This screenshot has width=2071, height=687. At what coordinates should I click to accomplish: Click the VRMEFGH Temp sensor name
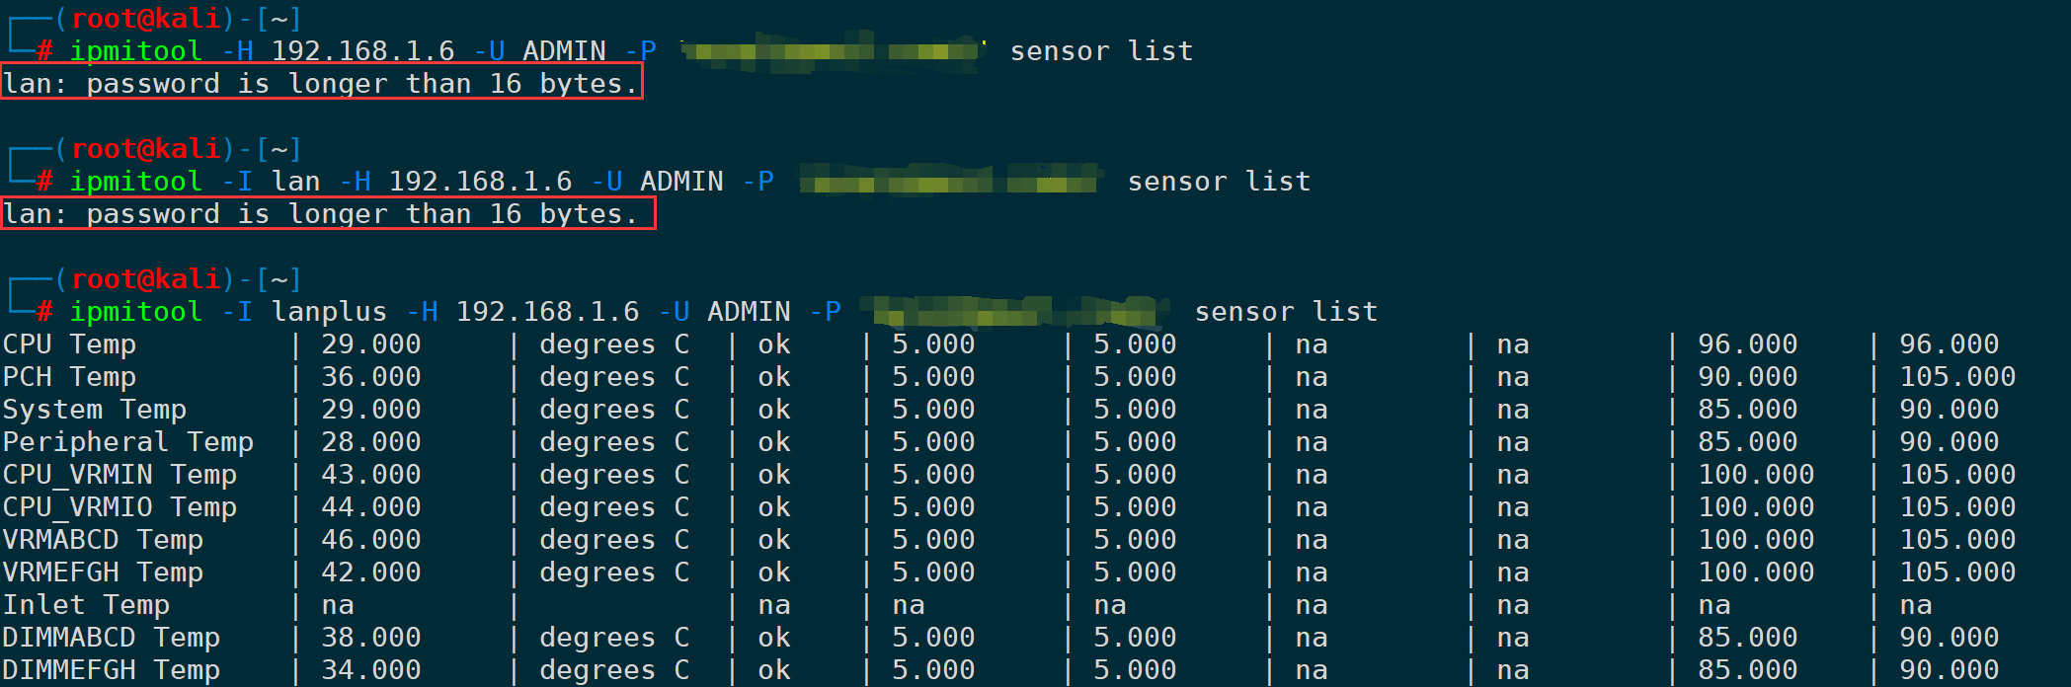(x=103, y=572)
